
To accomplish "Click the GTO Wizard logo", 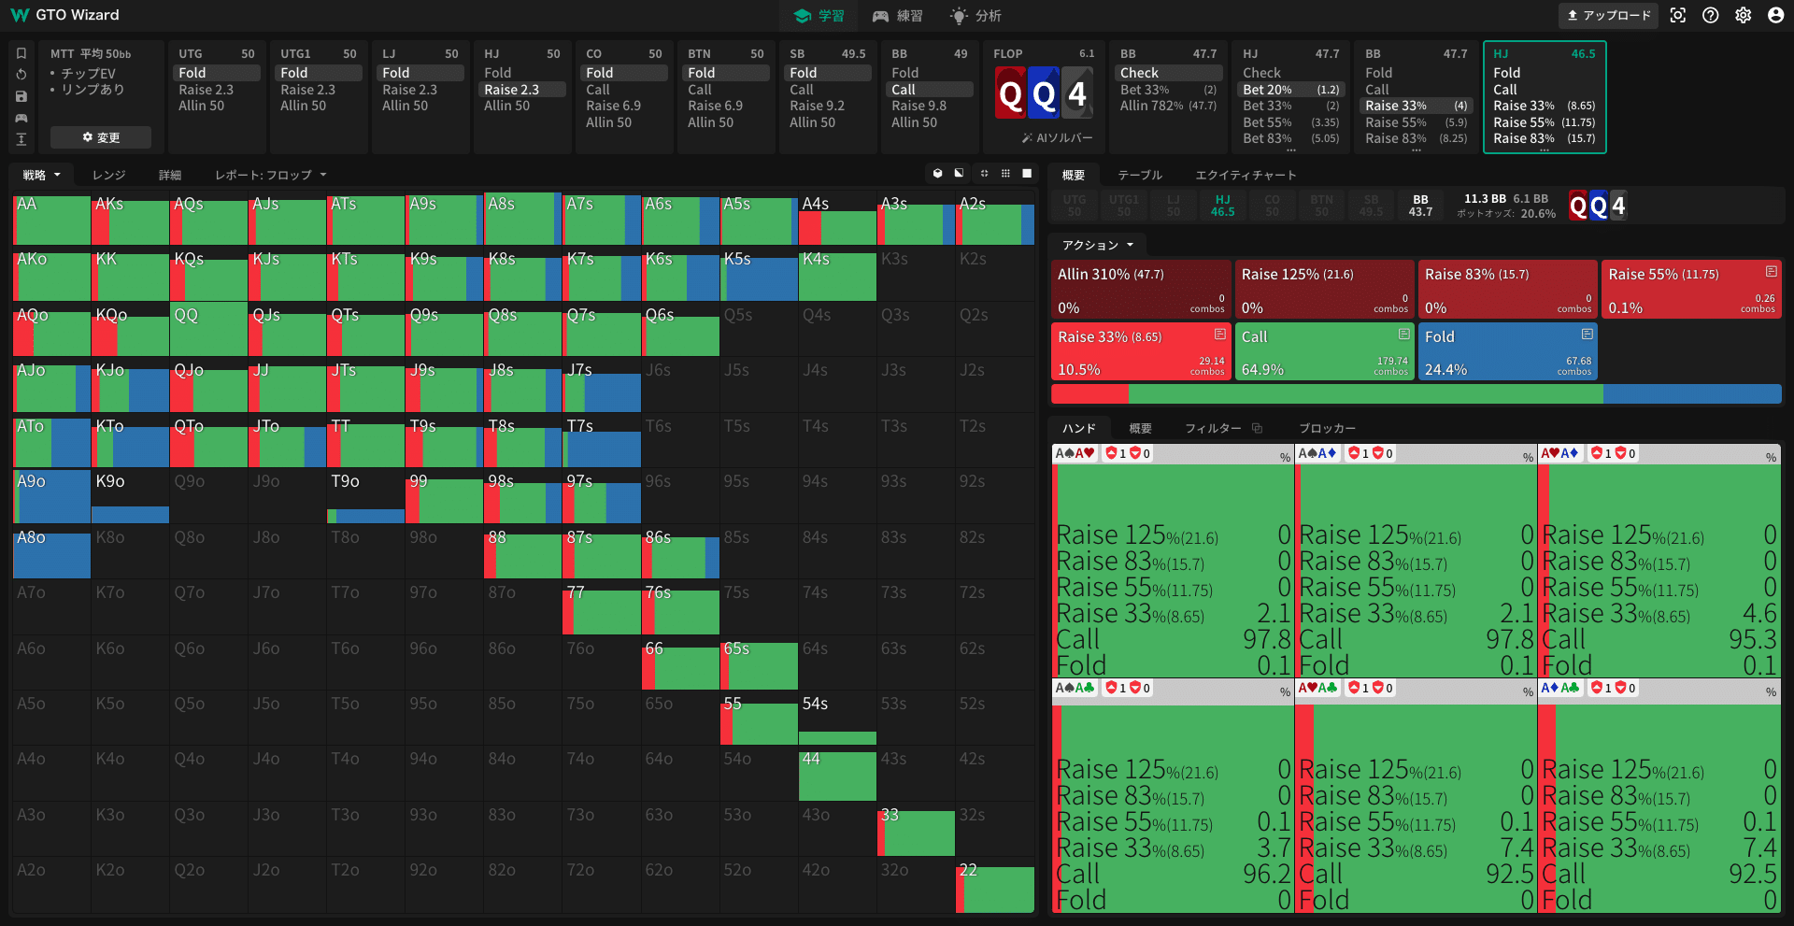I will (x=64, y=15).
